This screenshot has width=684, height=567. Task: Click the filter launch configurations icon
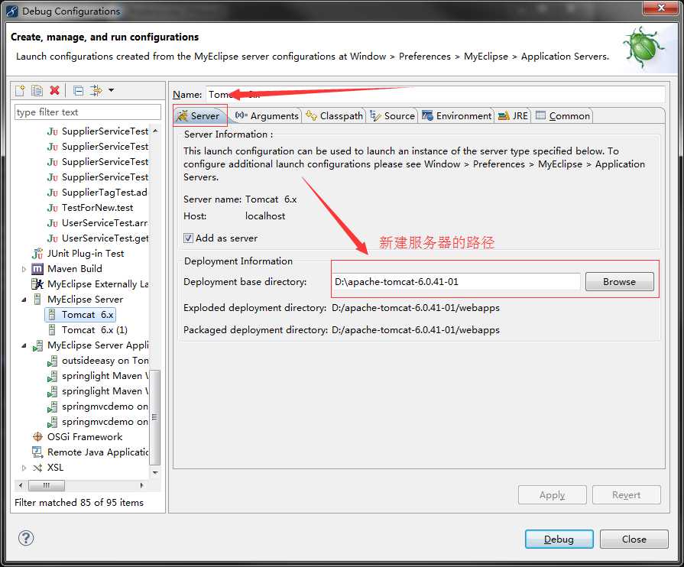pyautogui.click(x=96, y=90)
